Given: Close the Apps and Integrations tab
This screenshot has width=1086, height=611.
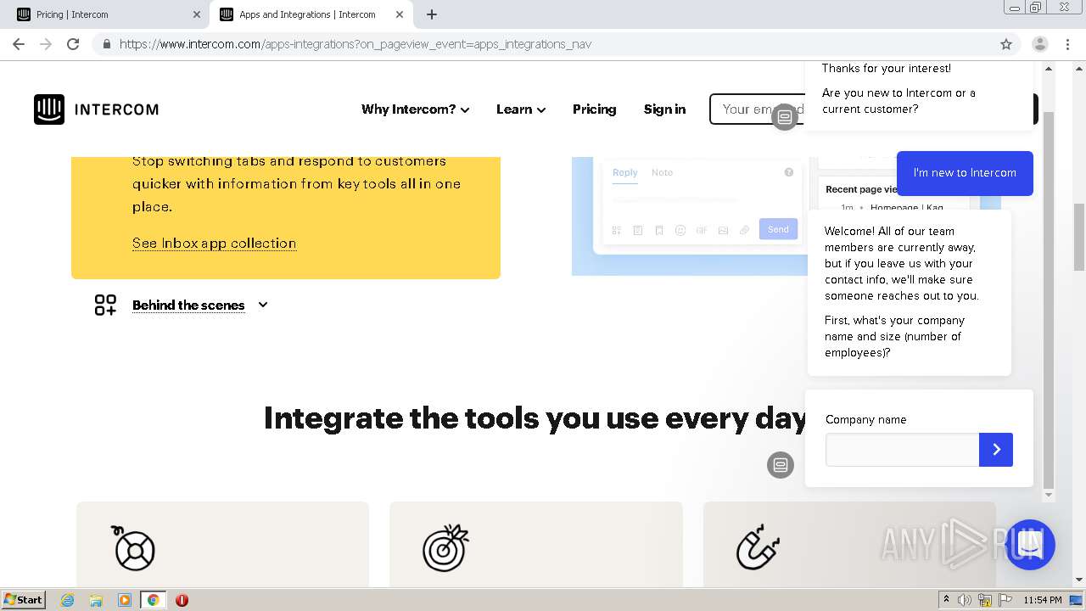Looking at the screenshot, I should (400, 14).
